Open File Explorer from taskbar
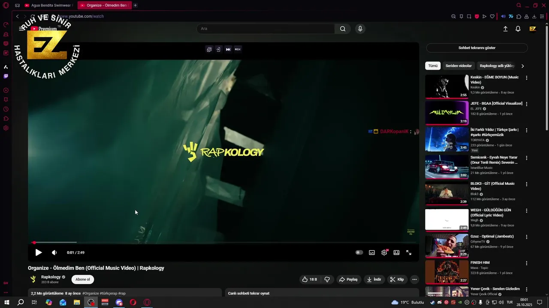 77,302
